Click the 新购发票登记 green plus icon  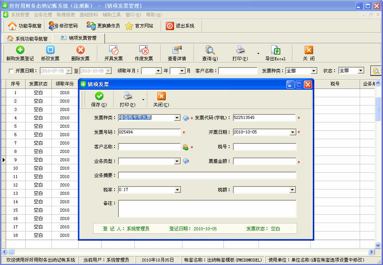pos(20,50)
